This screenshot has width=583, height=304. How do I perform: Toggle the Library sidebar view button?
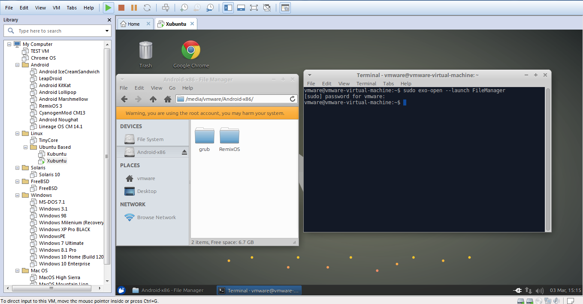(228, 8)
